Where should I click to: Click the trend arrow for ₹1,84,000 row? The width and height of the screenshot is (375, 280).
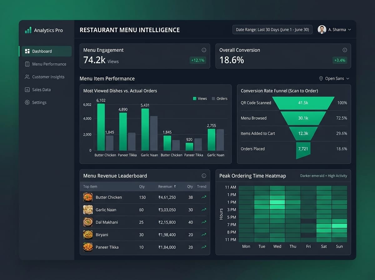pos(204,247)
